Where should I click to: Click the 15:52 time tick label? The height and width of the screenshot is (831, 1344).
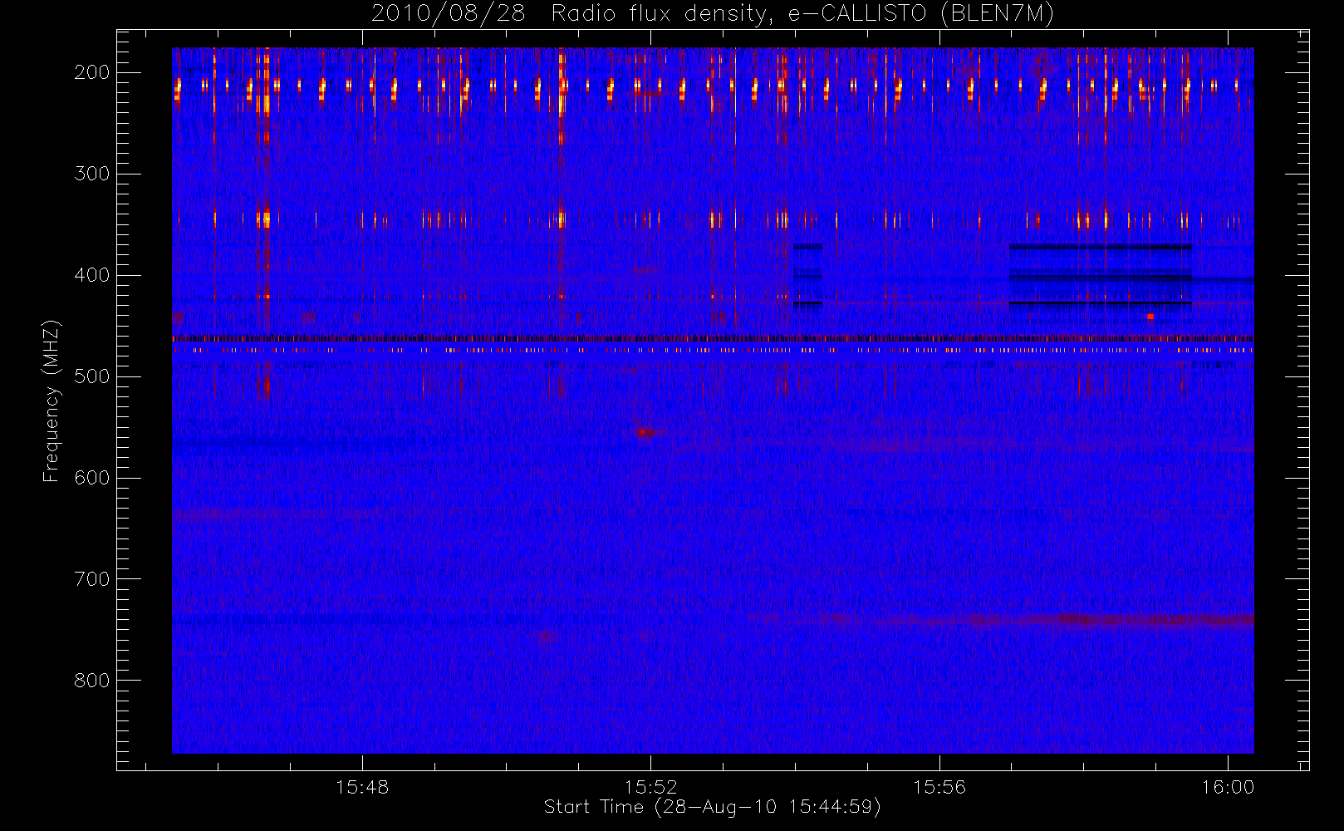tap(651, 787)
